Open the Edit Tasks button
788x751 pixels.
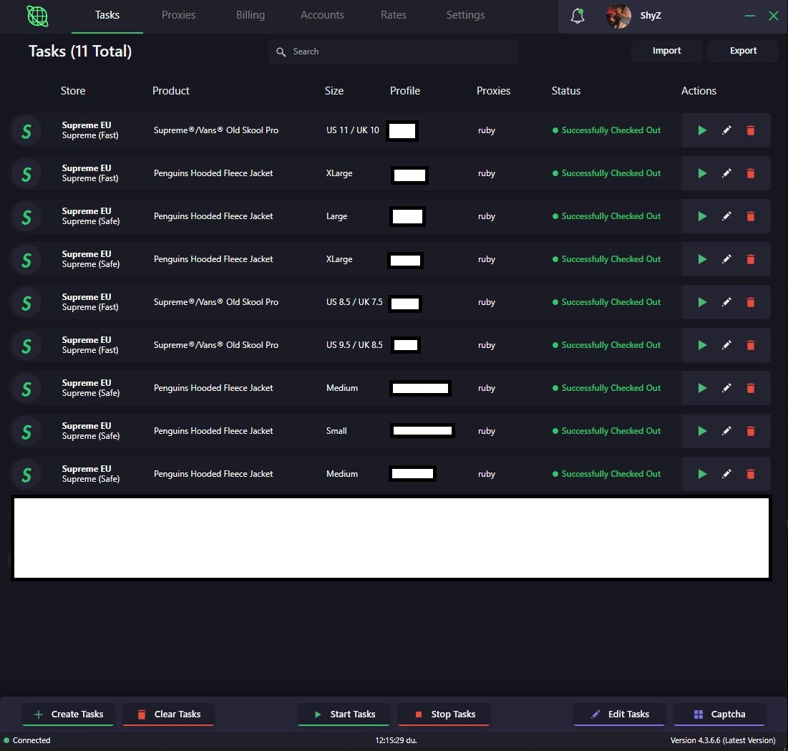click(x=619, y=714)
